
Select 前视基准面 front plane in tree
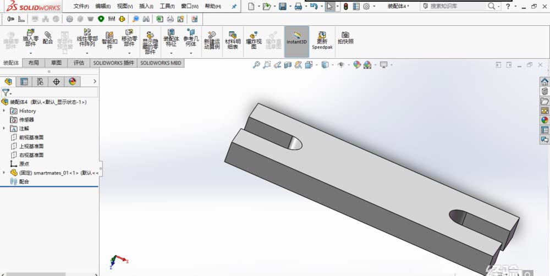(31, 137)
